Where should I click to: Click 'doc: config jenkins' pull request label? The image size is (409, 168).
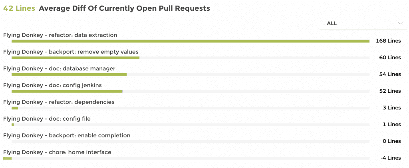[x=52, y=85]
